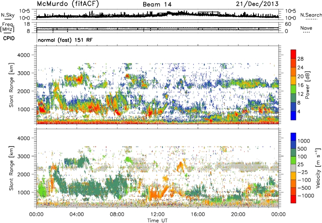Click the date label "21/Dec/2013"
The height and width of the screenshot is (223, 322).
257,4
